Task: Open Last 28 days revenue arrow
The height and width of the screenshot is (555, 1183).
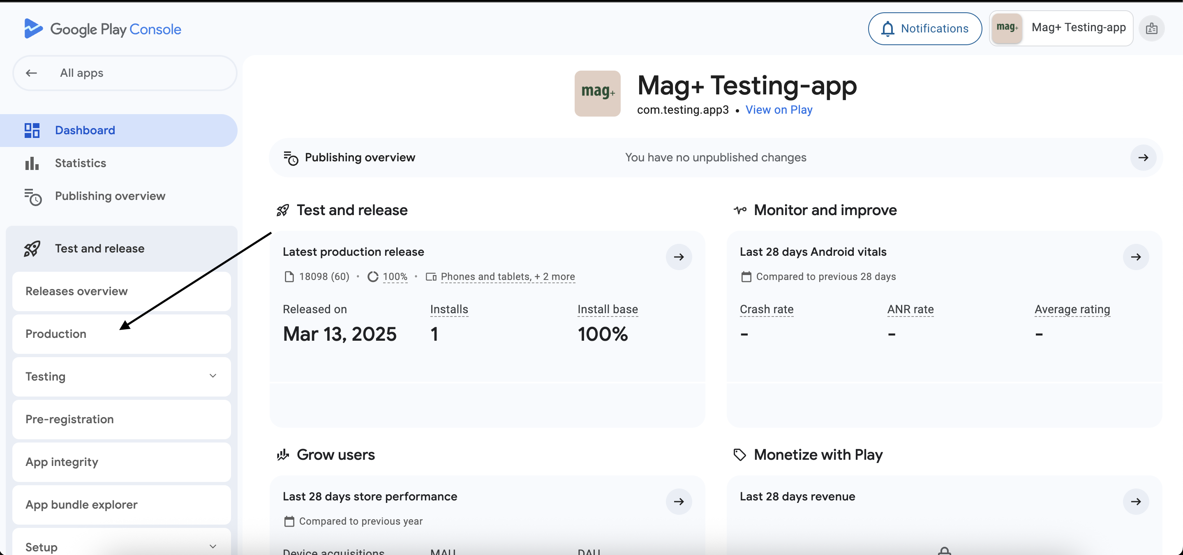Action: (x=1136, y=502)
